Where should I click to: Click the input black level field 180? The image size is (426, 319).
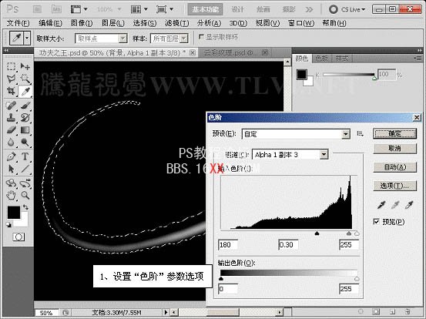coord(228,245)
